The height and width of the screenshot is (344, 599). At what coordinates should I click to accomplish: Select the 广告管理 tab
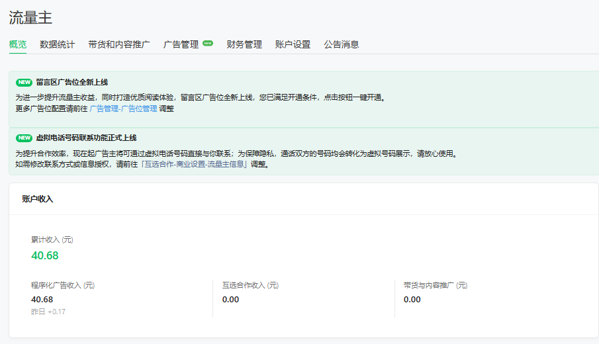(181, 45)
